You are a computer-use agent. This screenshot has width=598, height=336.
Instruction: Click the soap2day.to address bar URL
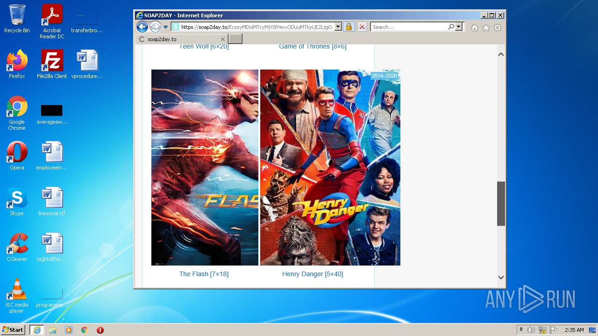pos(256,27)
